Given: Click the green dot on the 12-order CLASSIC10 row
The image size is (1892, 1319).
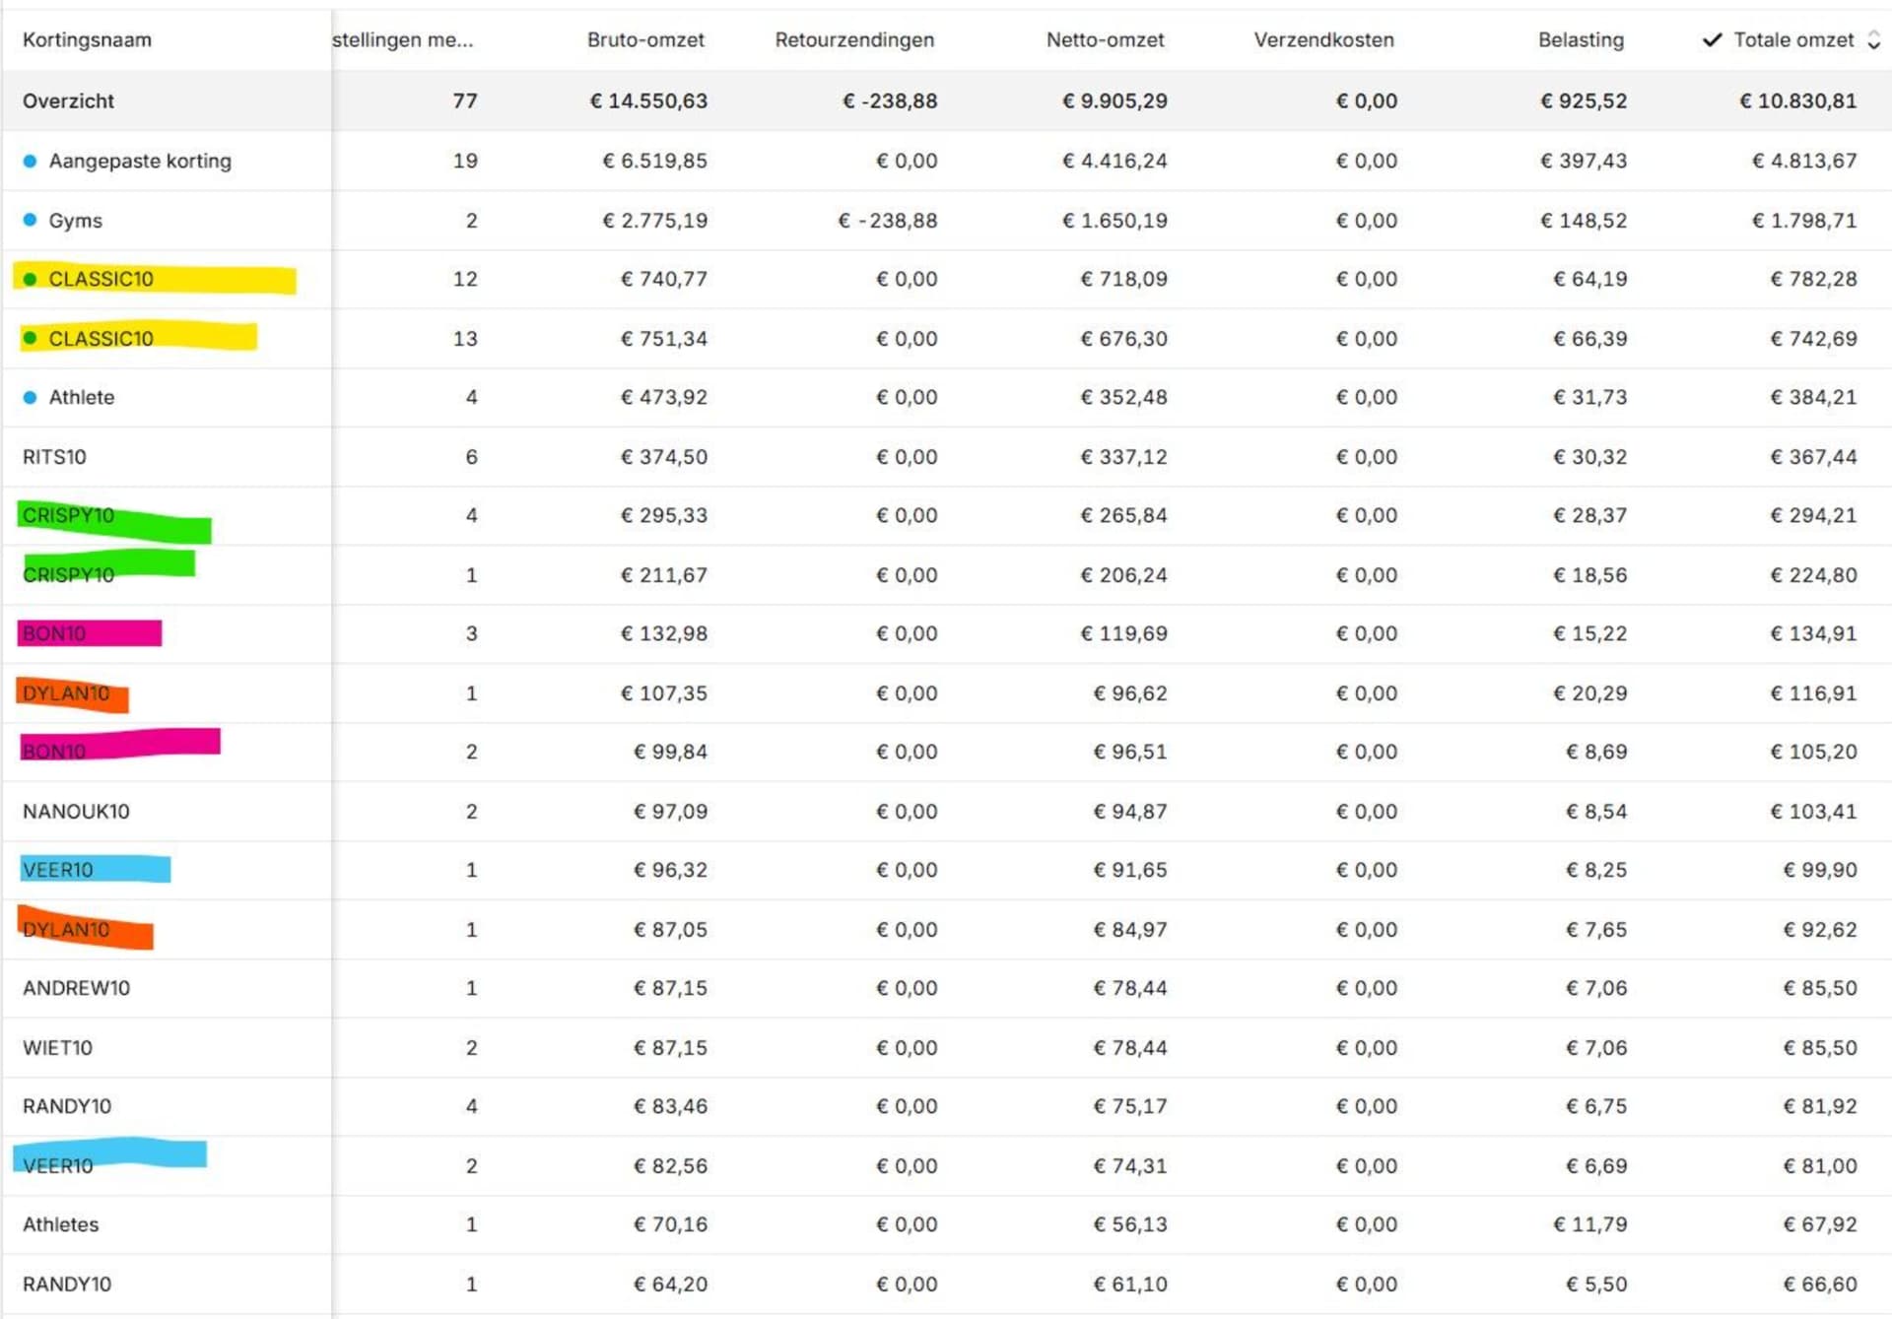Looking at the screenshot, I should pos(30,279).
